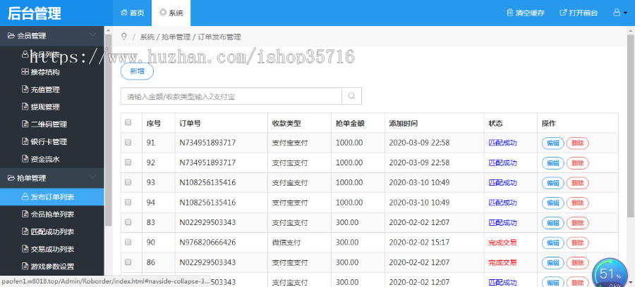Click the user icon beside 发布订单列表
The height and width of the screenshot is (287, 635).
coord(25,196)
